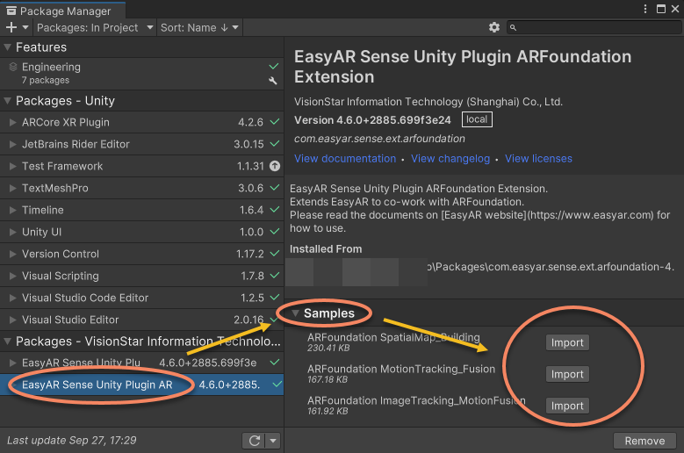Select the EasyAR Sense Unity Plugin AR package
The width and height of the screenshot is (684, 453).
(141, 385)
